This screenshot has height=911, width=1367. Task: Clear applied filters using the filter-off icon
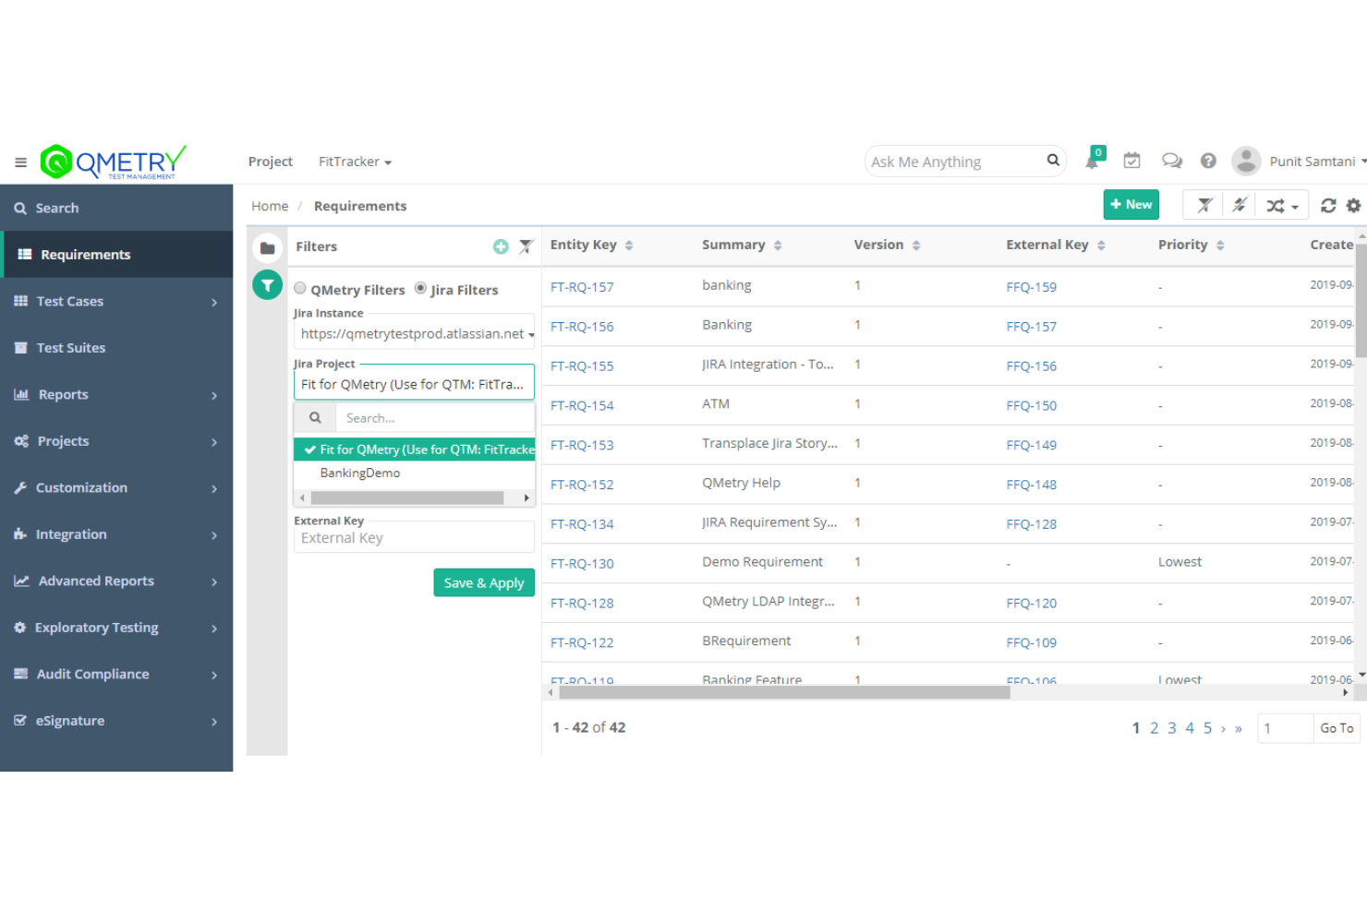coord(1203,204)
